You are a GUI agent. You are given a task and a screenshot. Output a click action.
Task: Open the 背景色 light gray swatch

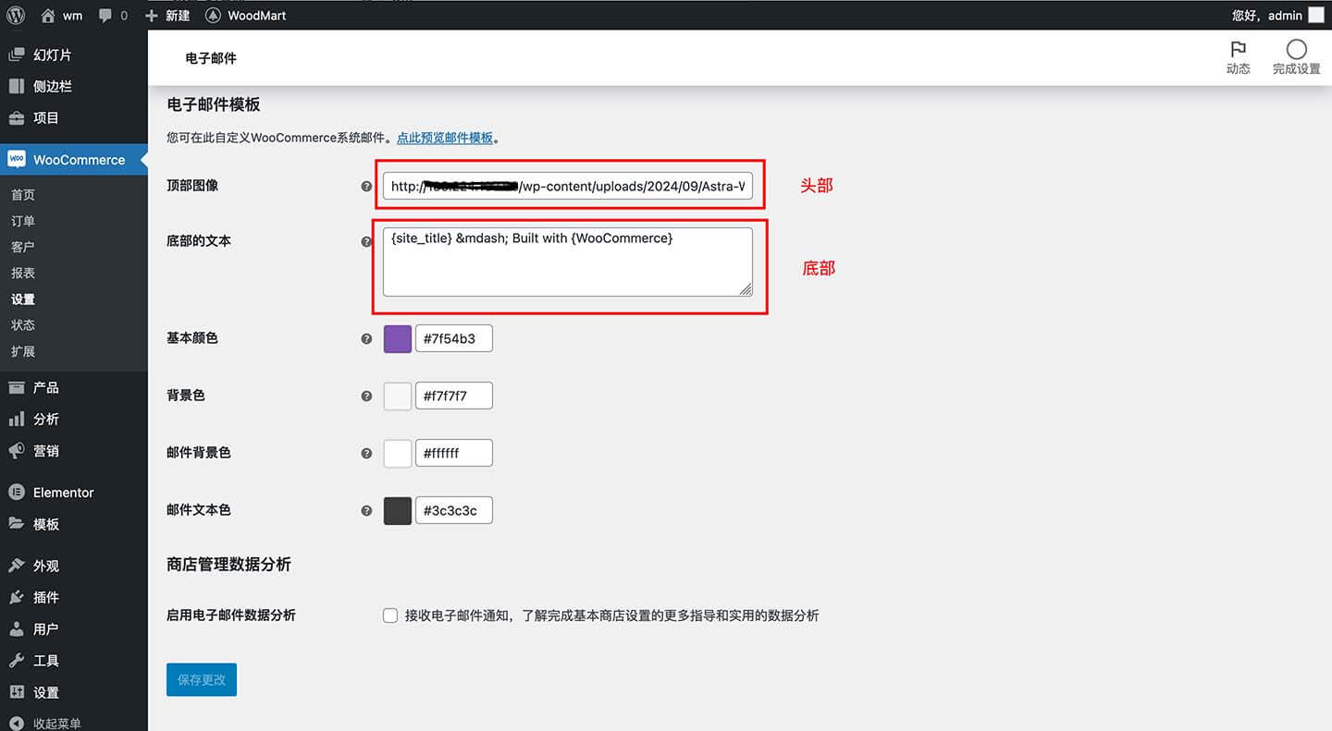(398, 396)
